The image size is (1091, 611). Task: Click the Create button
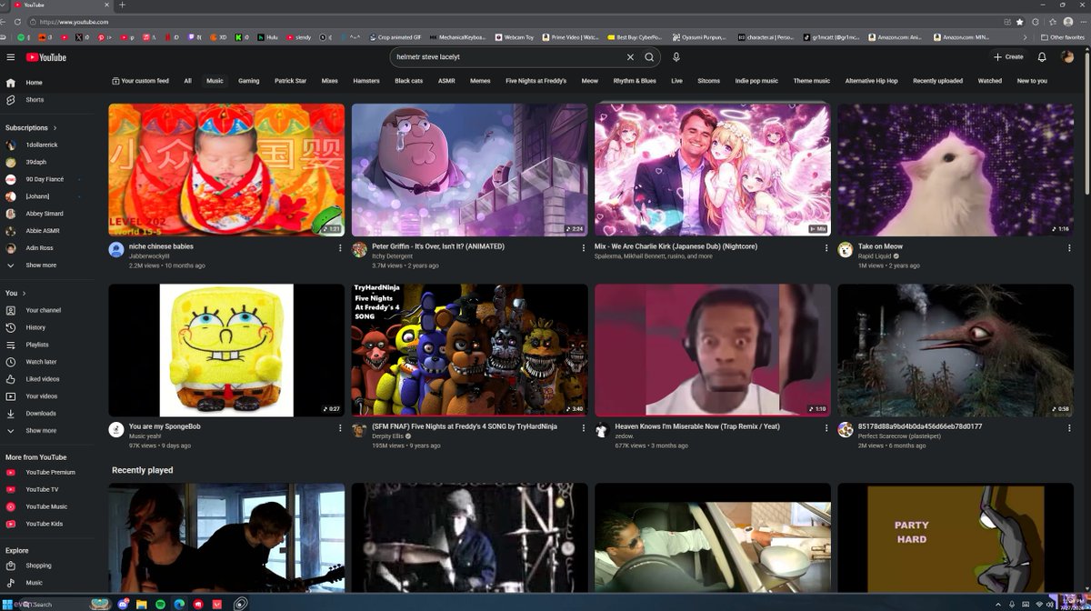tap(1008, 57)
